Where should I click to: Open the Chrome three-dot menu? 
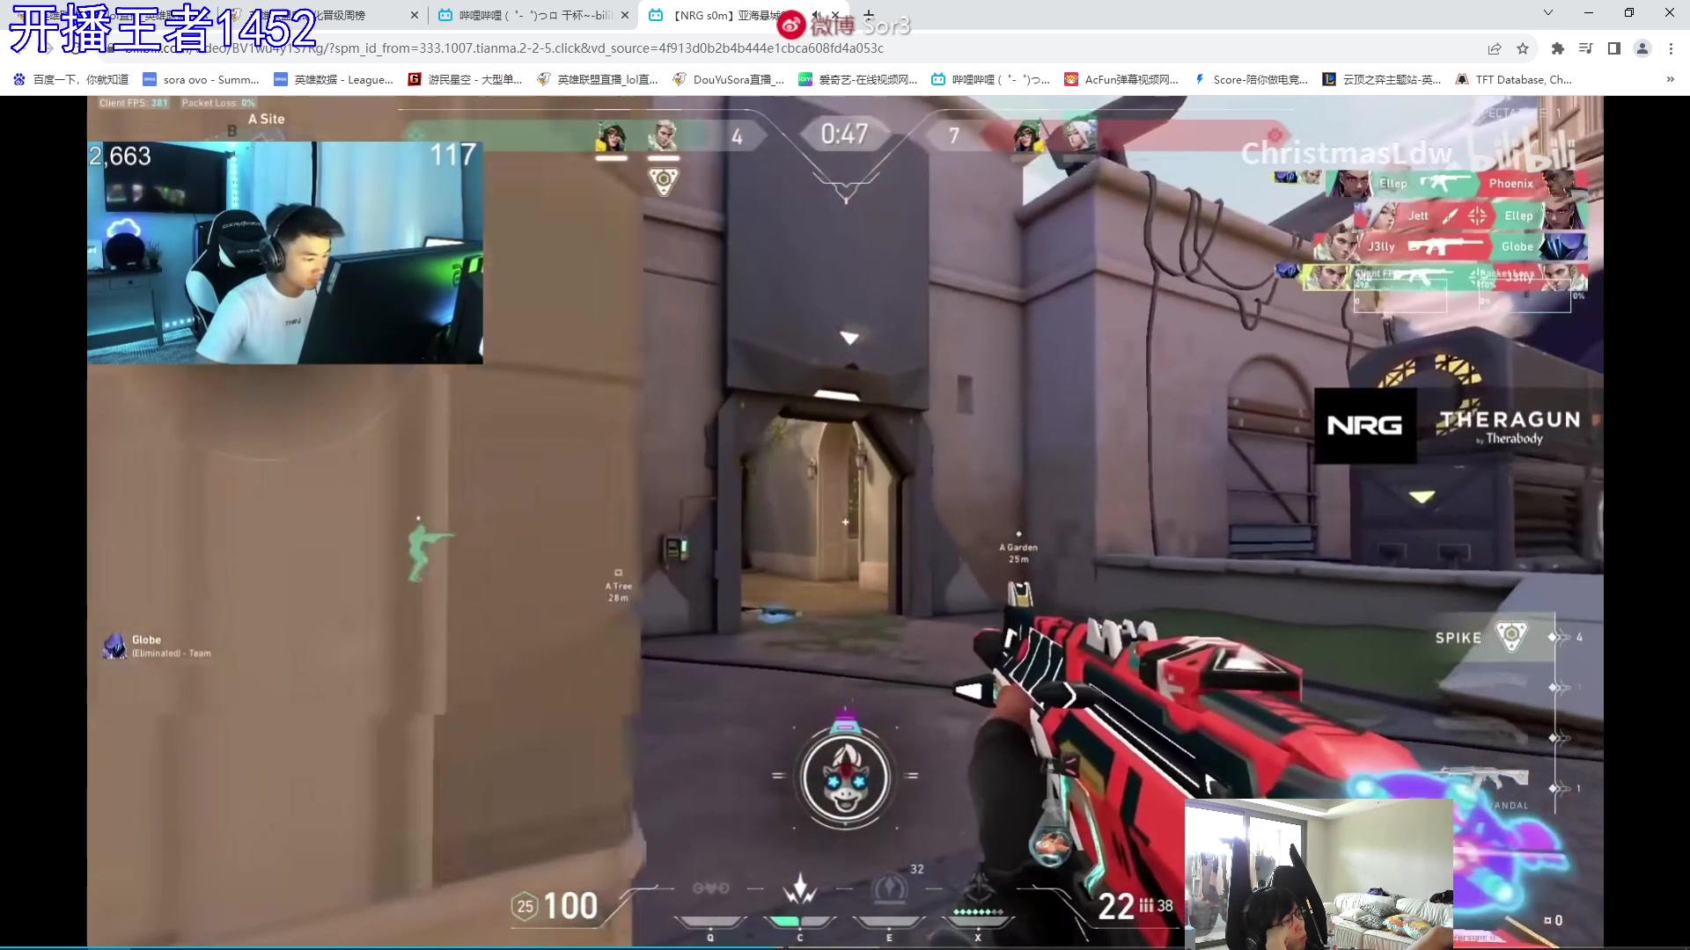pyautogui.click(x=1671, y=48)
